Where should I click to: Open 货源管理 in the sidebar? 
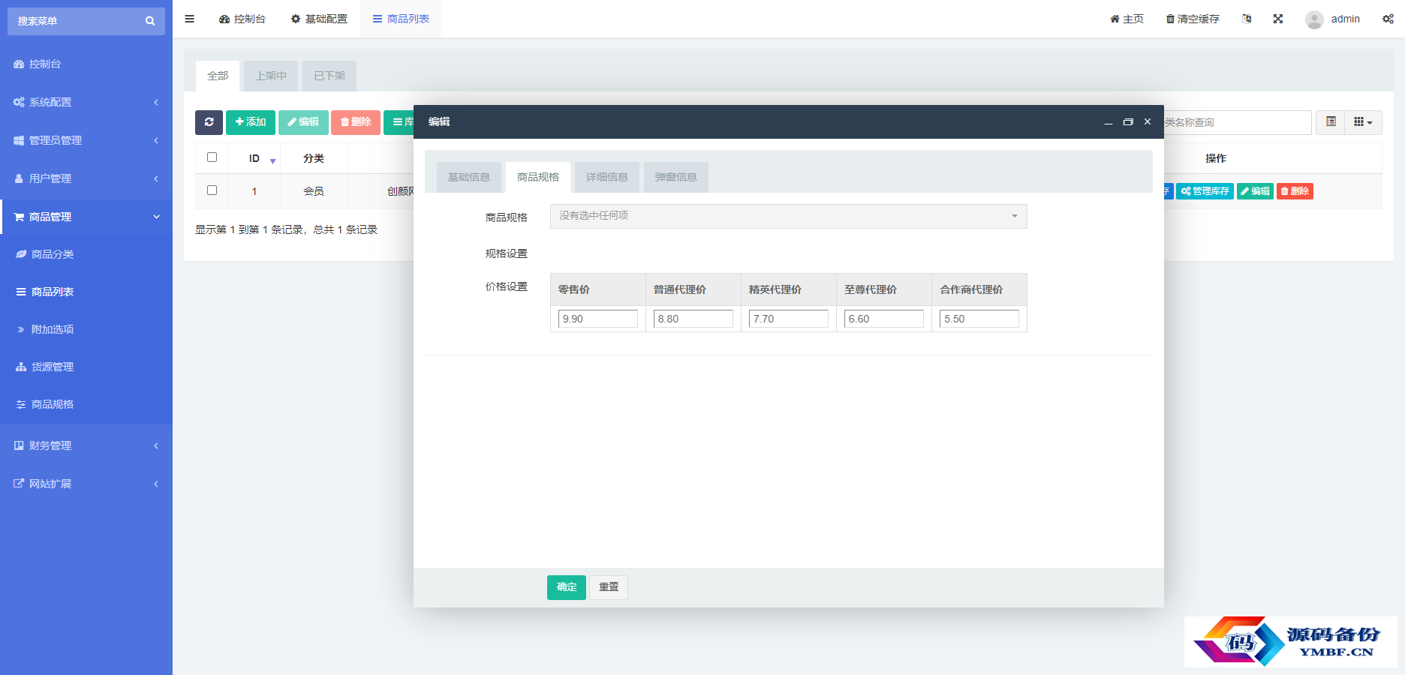[x=86, y=367]
